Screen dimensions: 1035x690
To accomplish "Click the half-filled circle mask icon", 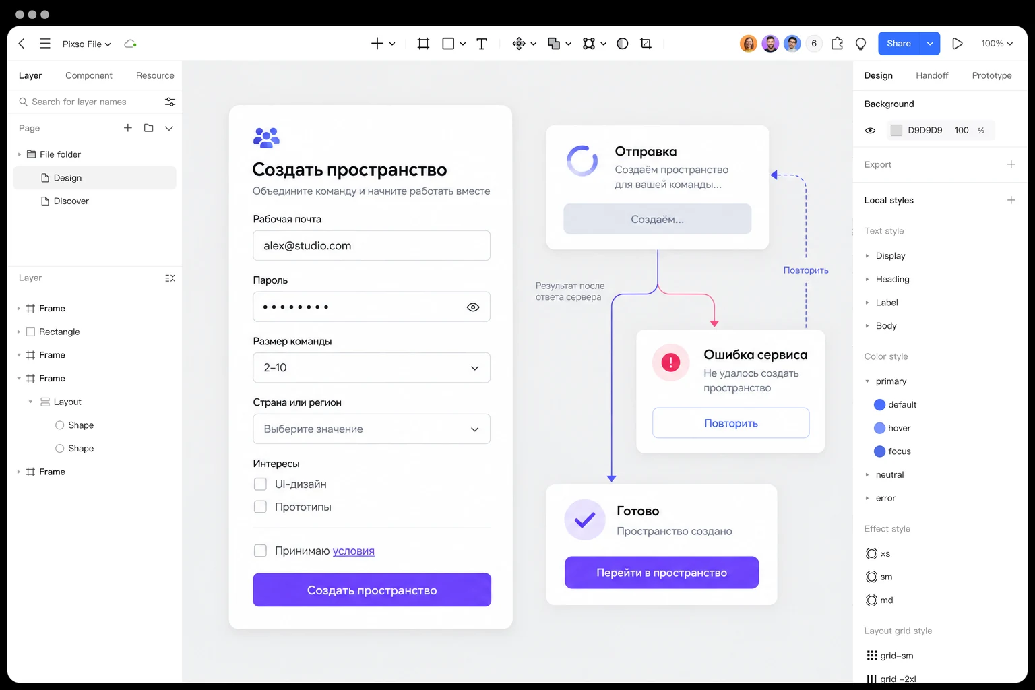I will [x=623, y=44].
